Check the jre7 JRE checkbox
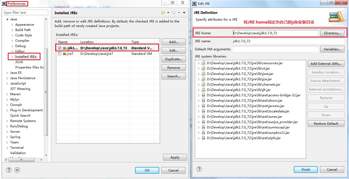349x179 pixels. pyautogui.click(x=60, y=54)
